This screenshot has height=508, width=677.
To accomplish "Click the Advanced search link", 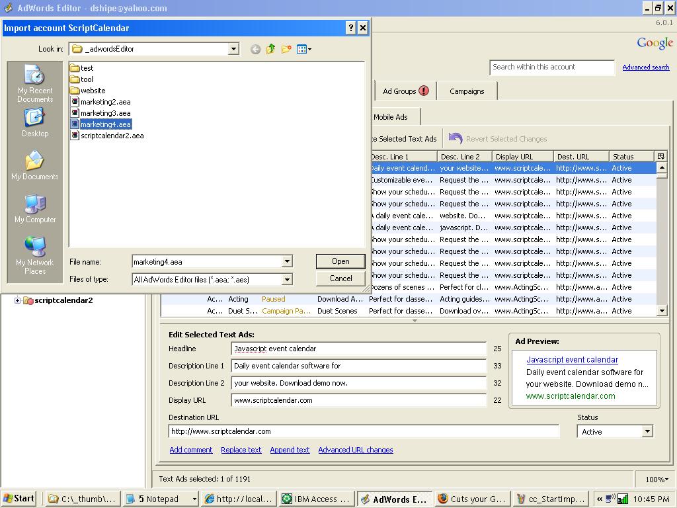I will [645, 67].
